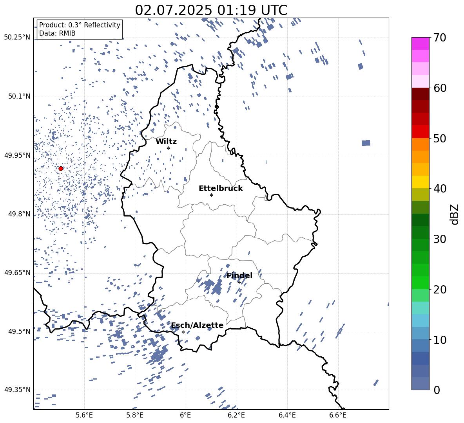Click the 5.6°E longitude label
The width and height of the screenshot is (464, 423).
pos(84,415)
